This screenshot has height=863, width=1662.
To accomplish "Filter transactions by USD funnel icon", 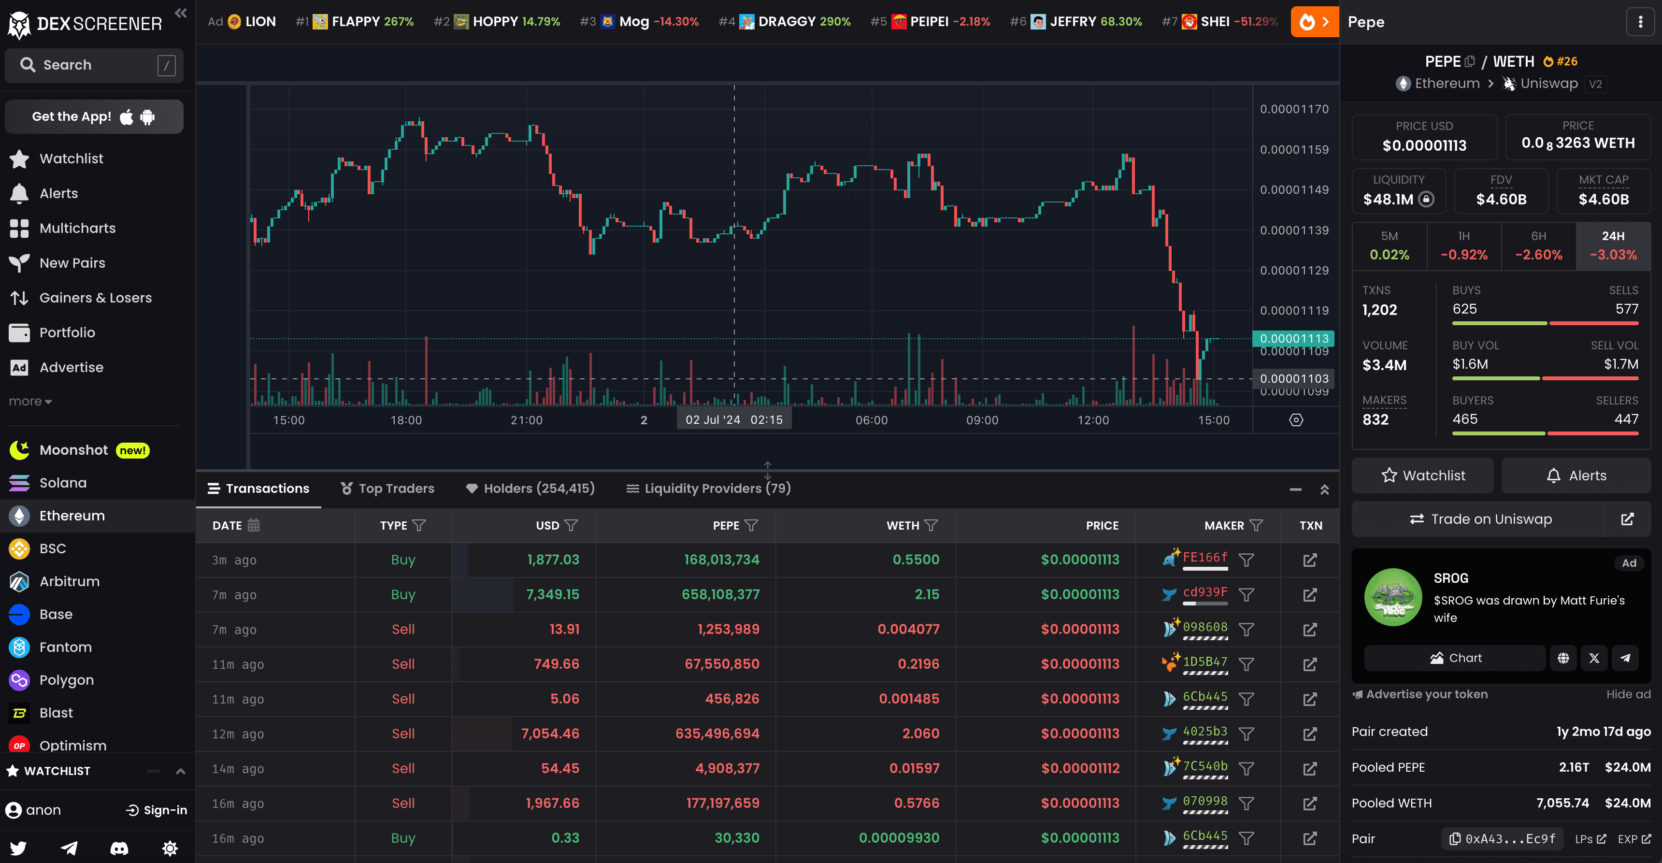I will [571, 525].
